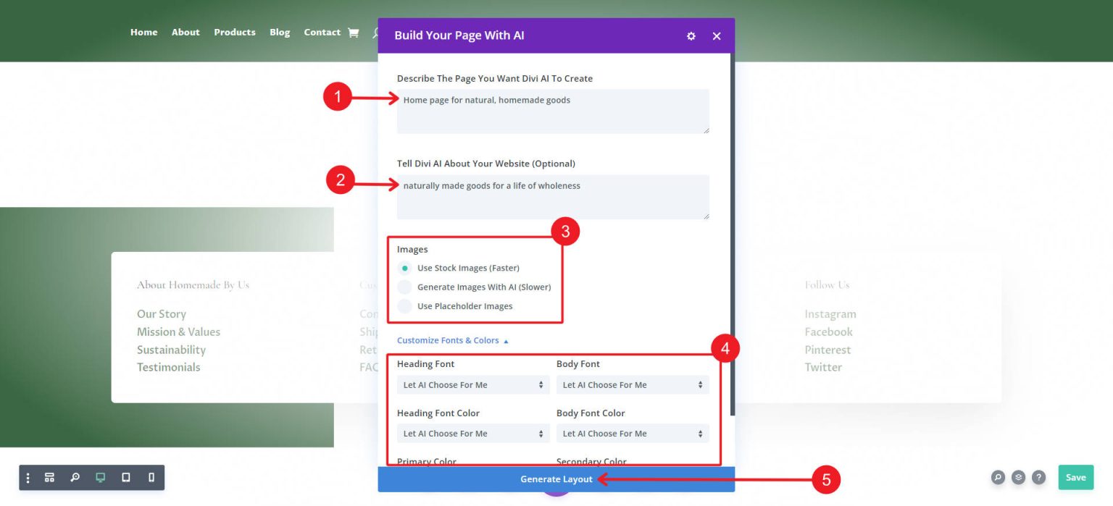Image resolution: width=1113 pixels, height=506 pixels.
Task: Select the tablet view icon
Action: 125,478
